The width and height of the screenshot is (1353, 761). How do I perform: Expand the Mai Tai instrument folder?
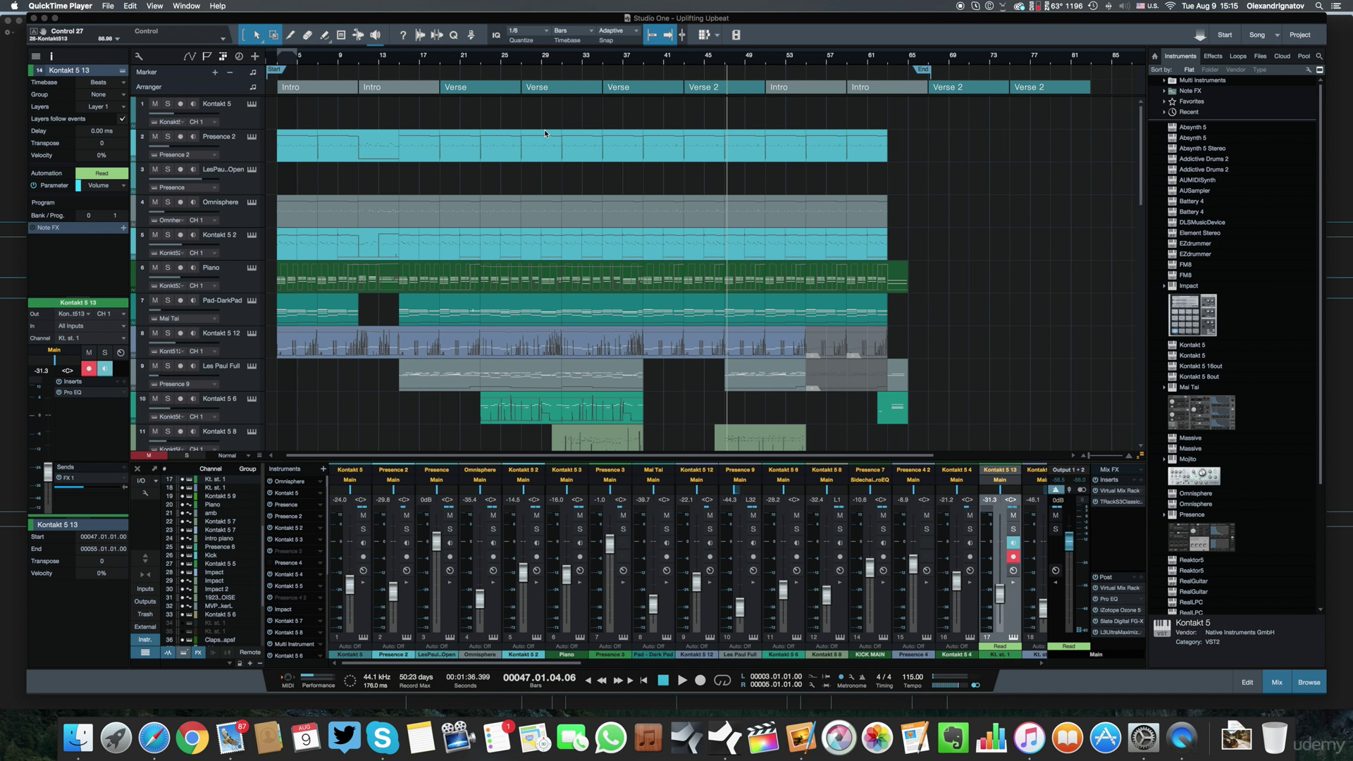[x=1164, y=388]
